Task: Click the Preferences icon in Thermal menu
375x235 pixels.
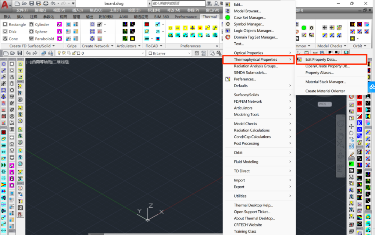Action: pos(228,79)
